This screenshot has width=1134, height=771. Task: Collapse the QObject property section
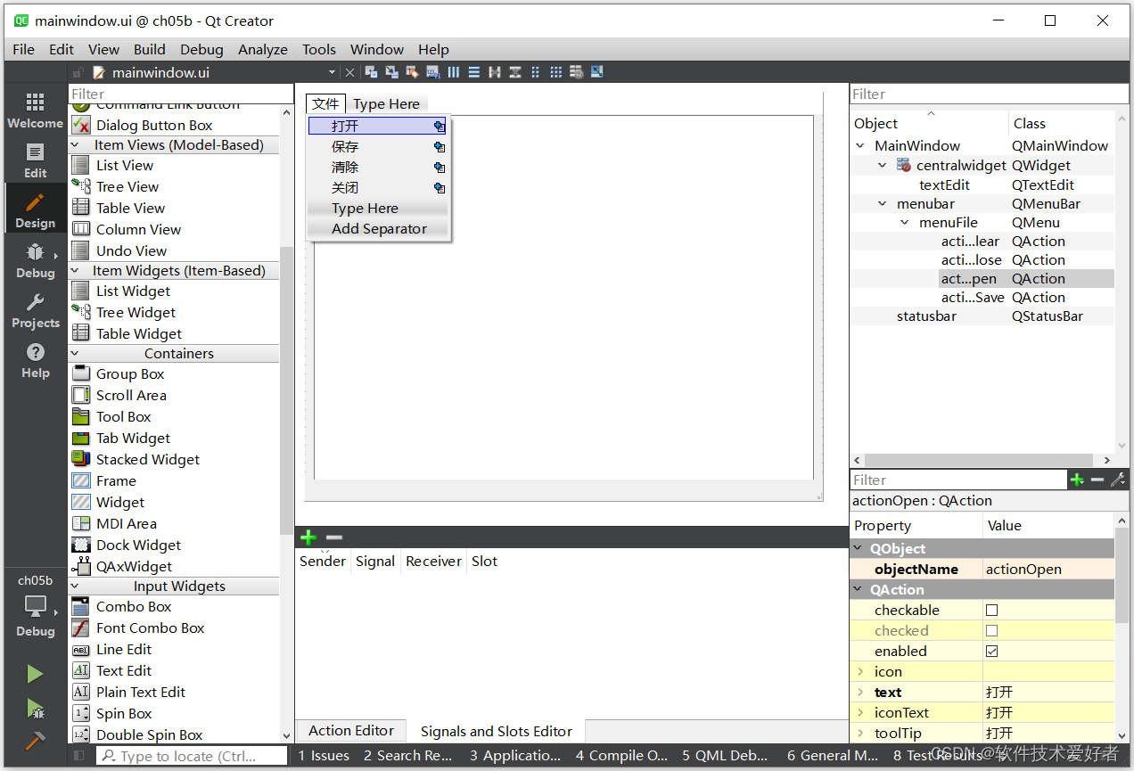859,549
